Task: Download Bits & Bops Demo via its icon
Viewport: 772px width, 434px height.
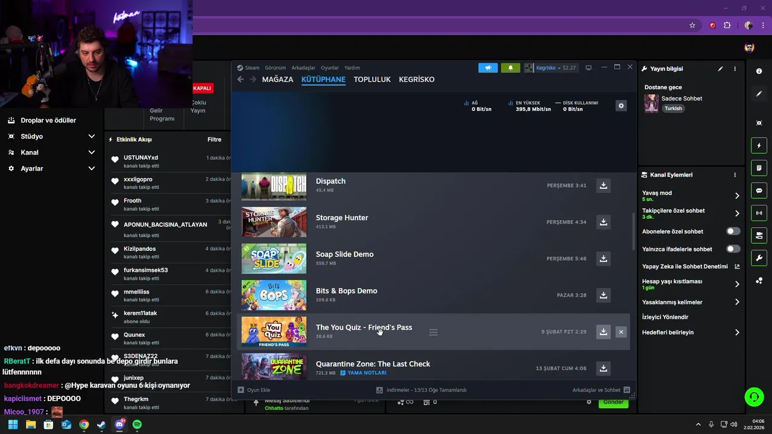Action: click(603, 295)
